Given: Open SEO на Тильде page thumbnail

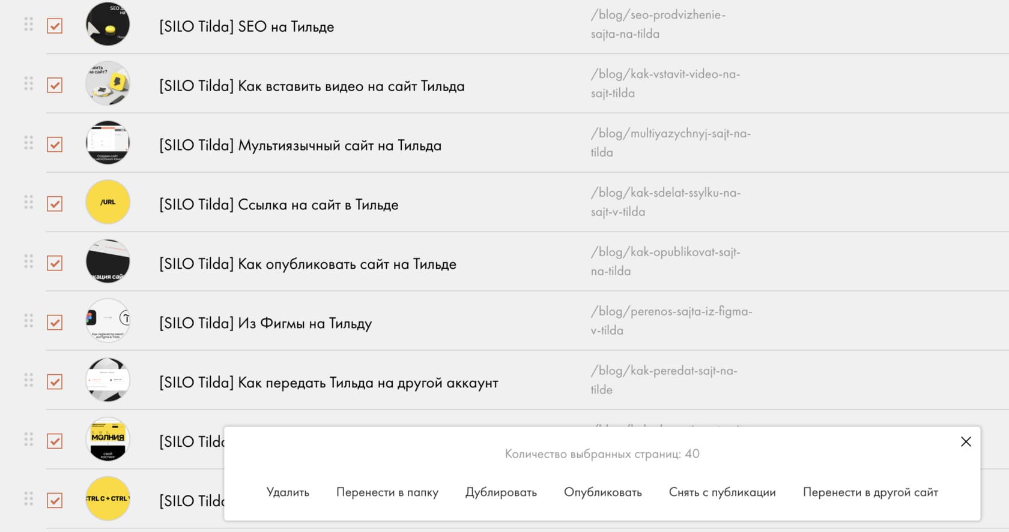Looking at the screenshot, I should tap(108, 24).
